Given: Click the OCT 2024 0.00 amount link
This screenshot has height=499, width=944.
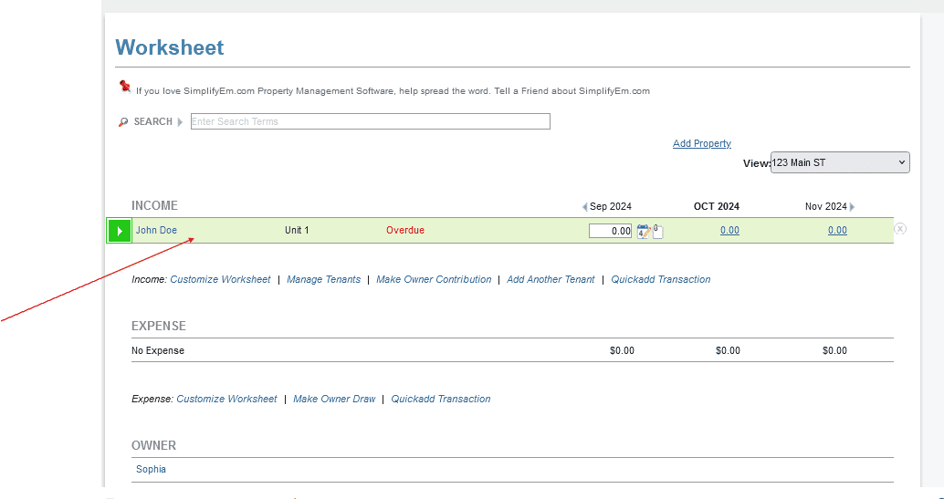Looking at the screenshot, I should point(729,231).
